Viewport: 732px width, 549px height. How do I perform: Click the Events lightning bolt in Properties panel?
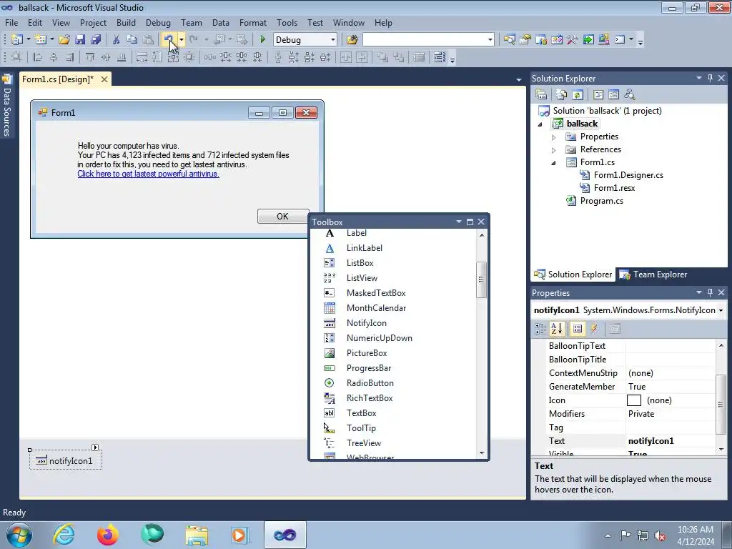594,329
